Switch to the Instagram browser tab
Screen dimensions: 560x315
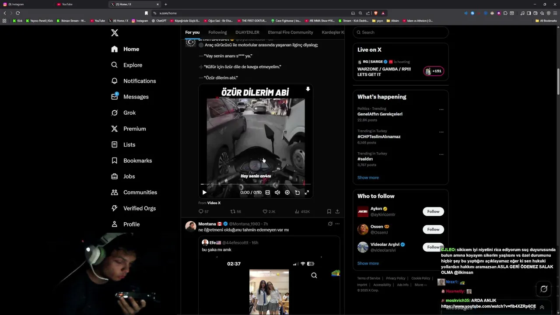pyautogui.click(x=26, y=4)
